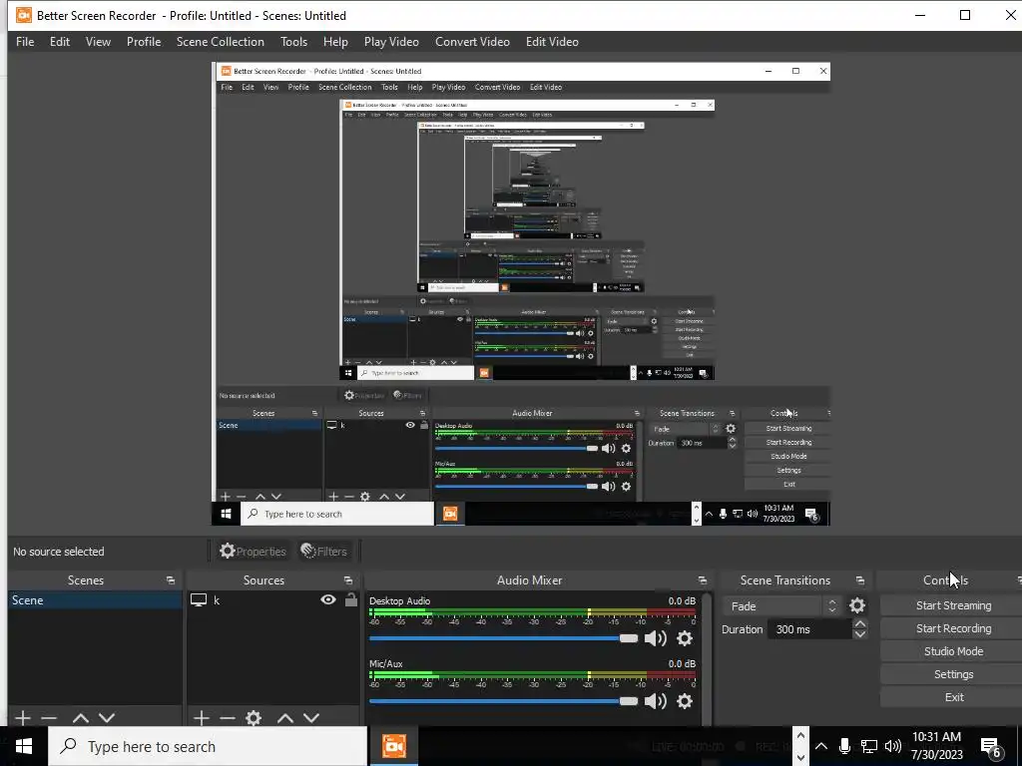Open the View menu

coord(98,42)
